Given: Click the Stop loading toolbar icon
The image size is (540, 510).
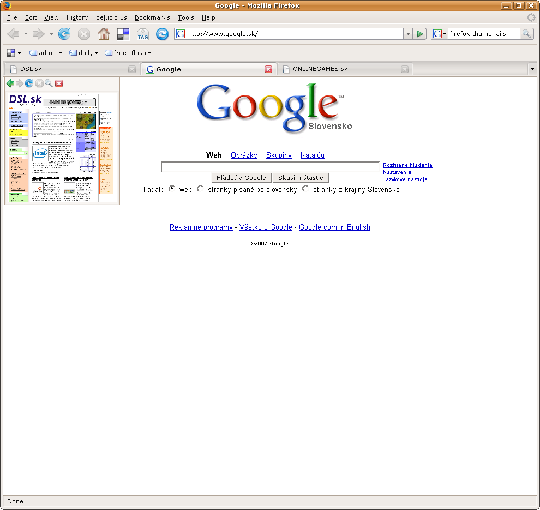Looking at the screenshot, I should 83,34.
